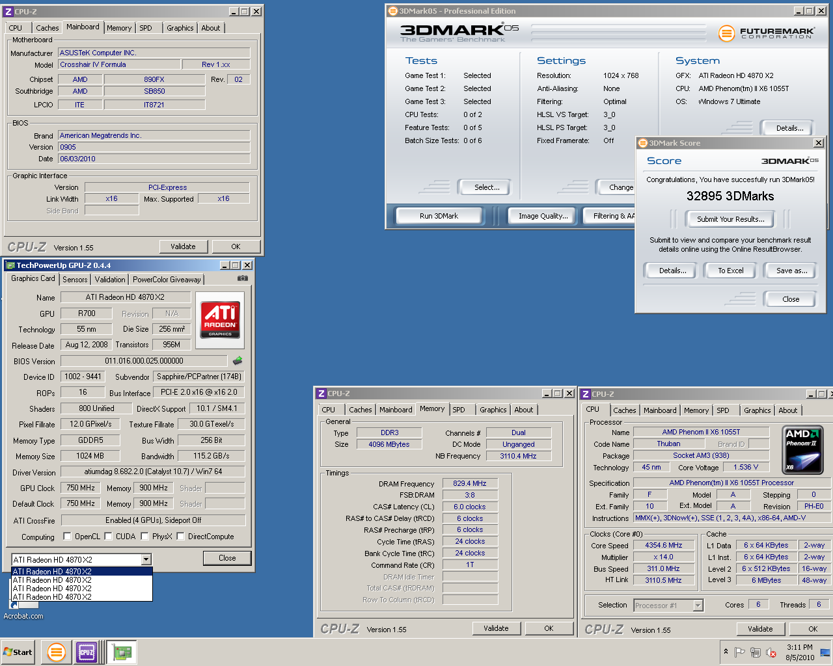Open the PowerColor Giveaway tab
The height and width of the screenshot is (666, 833).
click(167, 280)
